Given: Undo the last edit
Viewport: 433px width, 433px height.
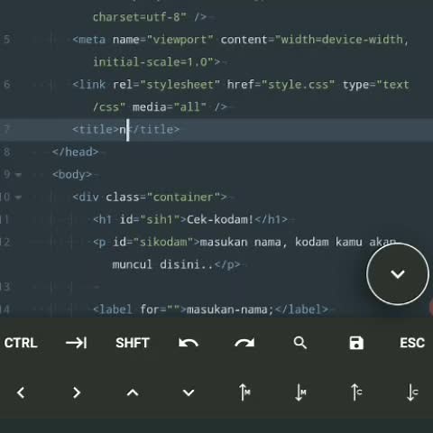Looking at the screenshot, I should click(189, 343).
